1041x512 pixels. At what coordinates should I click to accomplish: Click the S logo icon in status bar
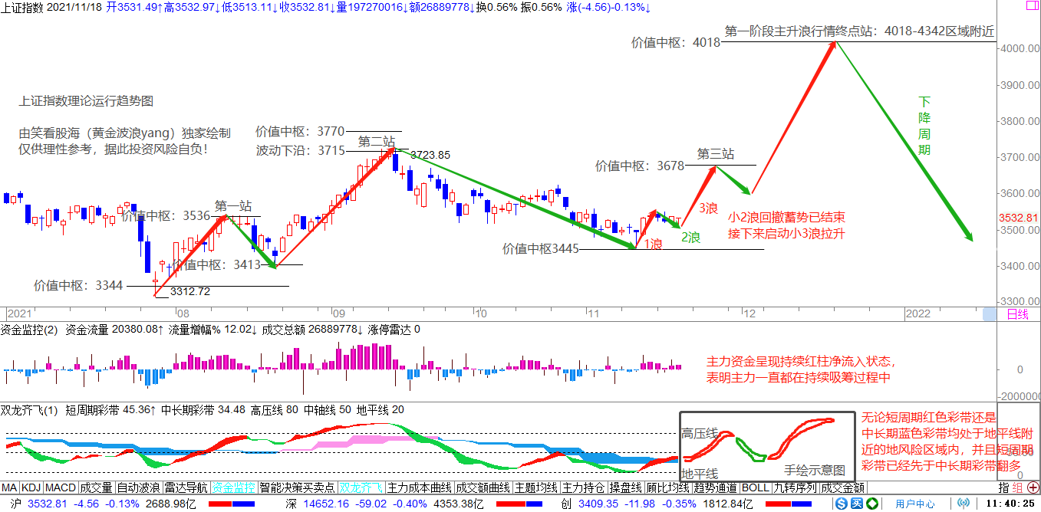point(842,504)
